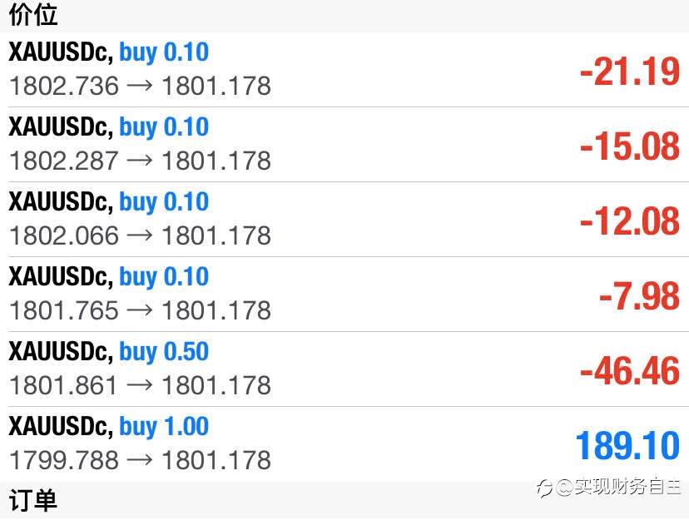The width and height of the screenshot is (689, 520).
Task: Tap the -12.08 loss figure
Action: click(x=630, y=221)
